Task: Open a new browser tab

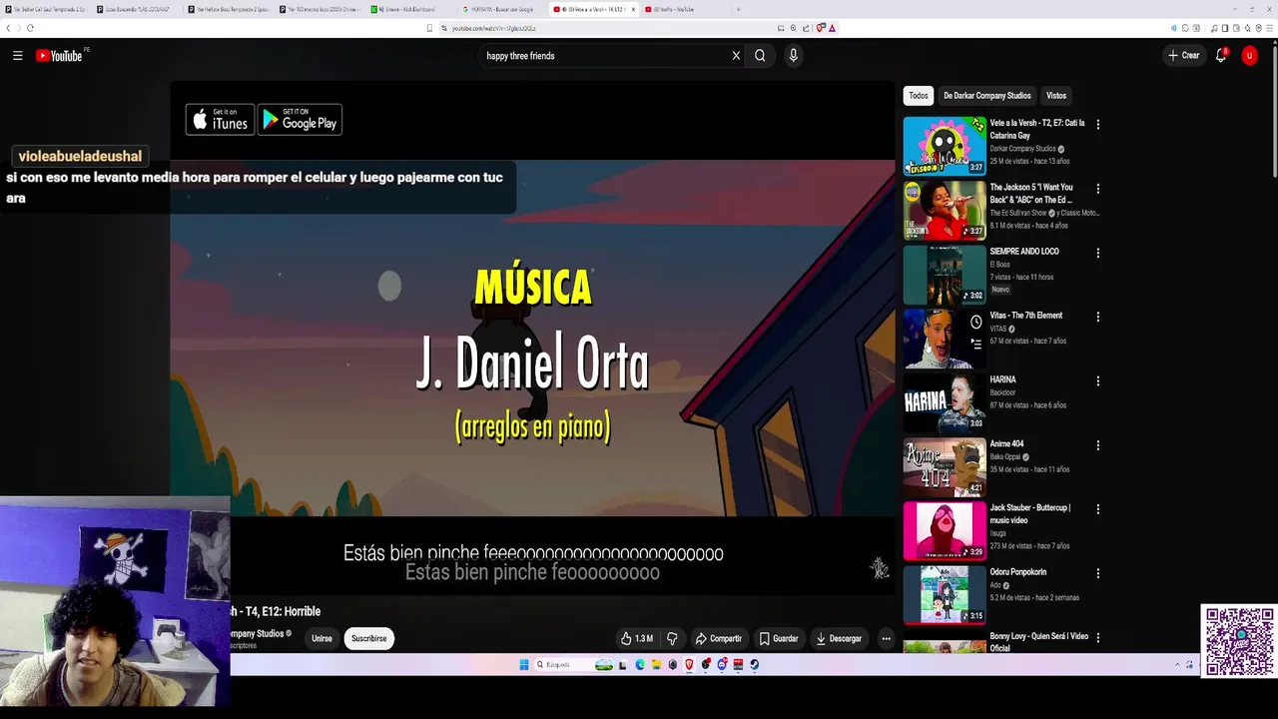Action: point(739,9)
